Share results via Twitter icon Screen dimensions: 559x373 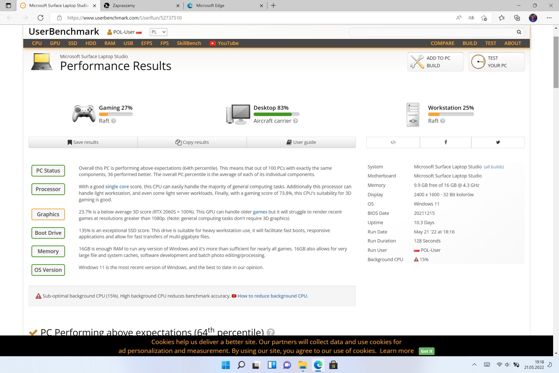[498, 142]
